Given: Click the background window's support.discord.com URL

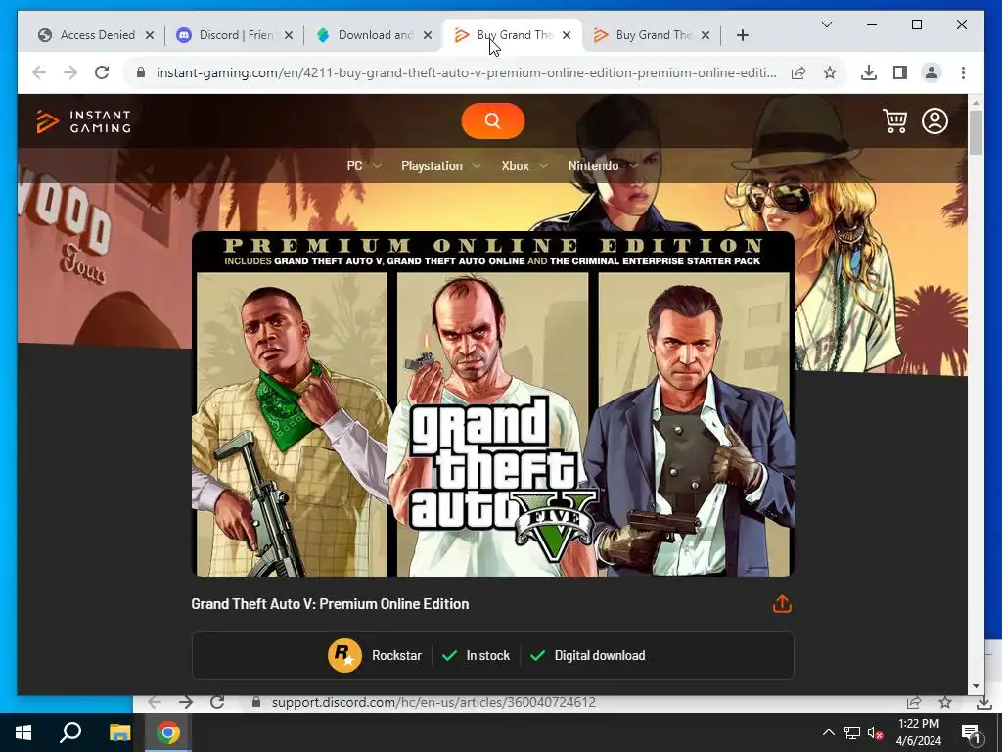Looking at the screenshot, I should click(433, 702).
